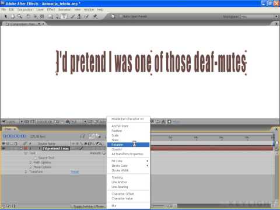Toggle the Auto-Open Panels checkbox

coord(121,16)
